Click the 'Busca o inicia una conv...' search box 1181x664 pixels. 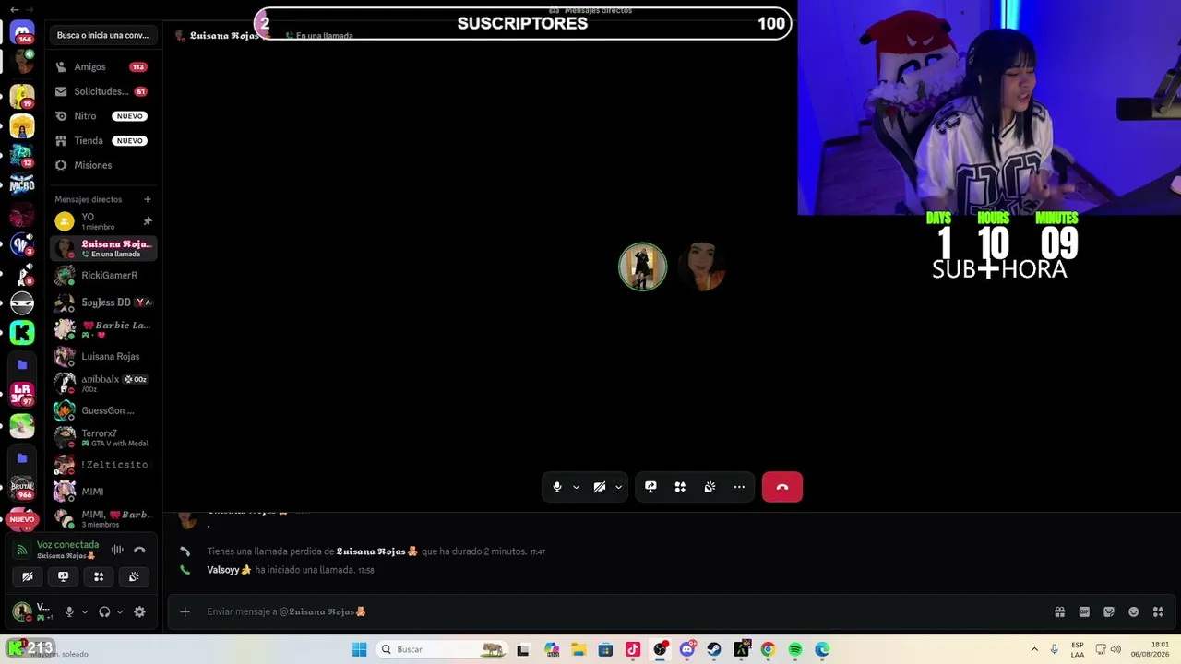click(102, 35)
